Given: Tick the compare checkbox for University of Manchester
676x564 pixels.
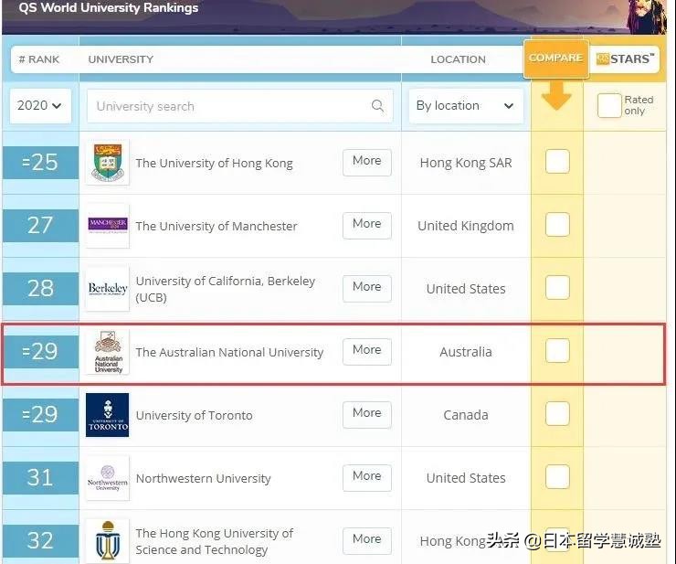Looking at the screenshot, I should [557, 224].
